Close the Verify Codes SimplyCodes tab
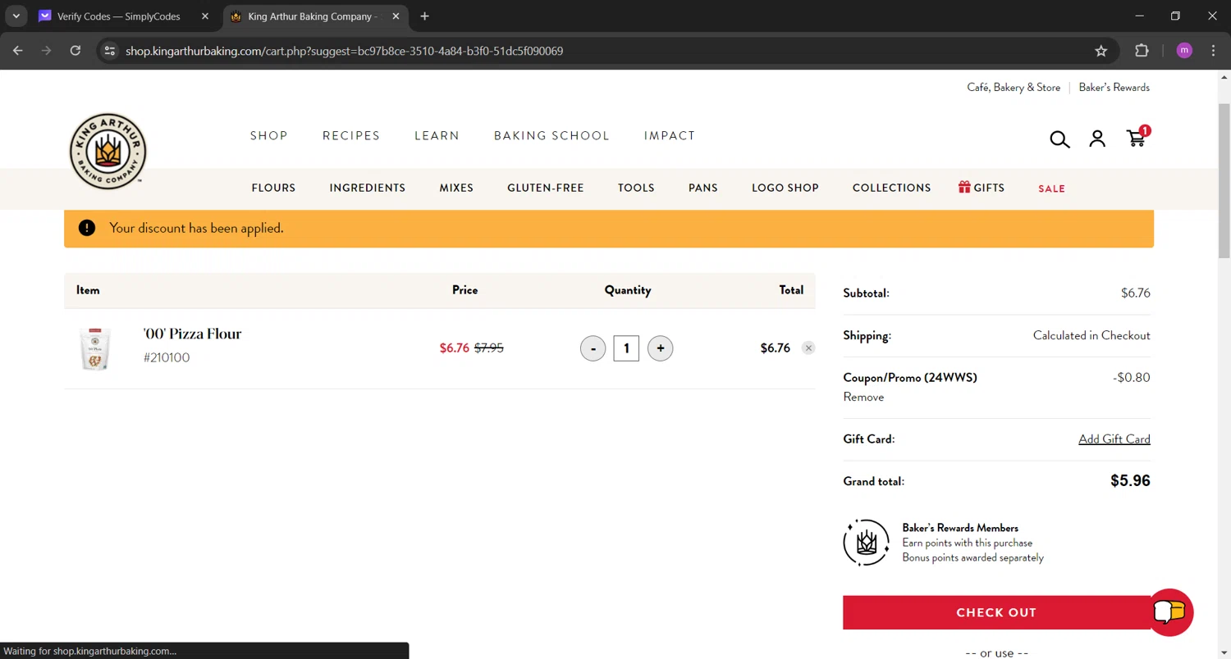The width and height of the screenshot is (1231, 659). [205, 16]
